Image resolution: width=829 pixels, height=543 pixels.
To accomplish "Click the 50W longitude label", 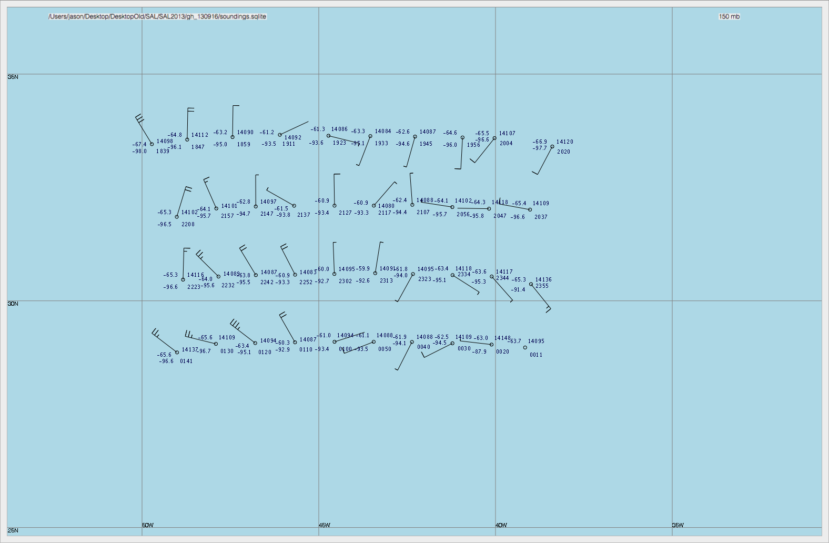I will click(148, 525).
